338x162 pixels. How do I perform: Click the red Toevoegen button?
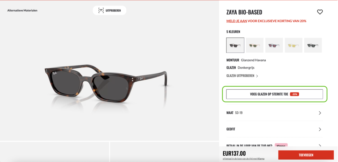[x=306, y=155]
